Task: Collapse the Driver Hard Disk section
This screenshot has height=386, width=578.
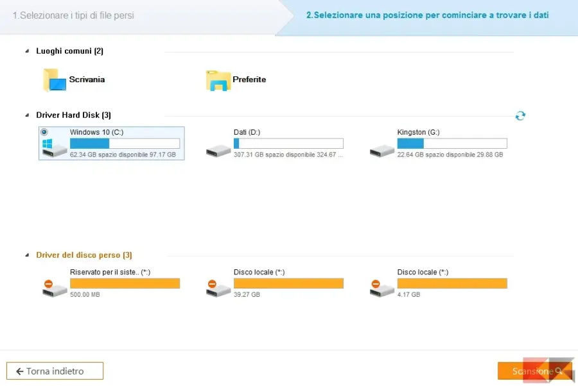Action: [x=28, y=115]
